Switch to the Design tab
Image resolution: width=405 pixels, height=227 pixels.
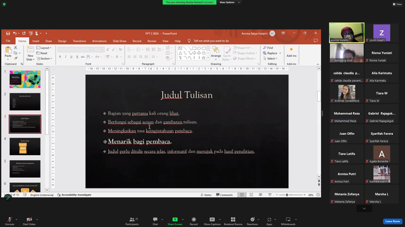[62, 41]
